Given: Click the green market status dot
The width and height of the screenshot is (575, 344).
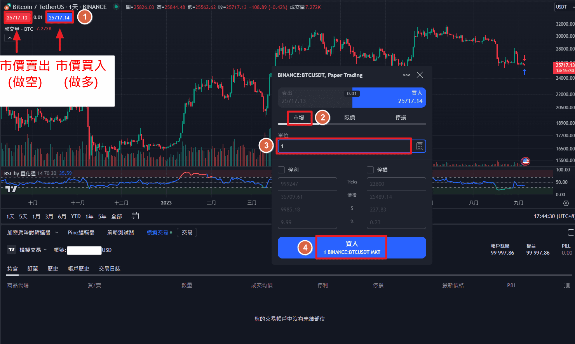Looking at the screenshot, I should coord(116,7).
